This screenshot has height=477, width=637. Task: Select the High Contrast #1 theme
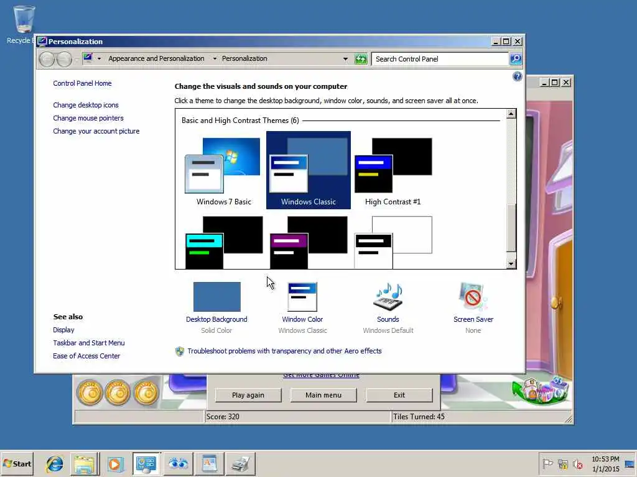[393, 170]
